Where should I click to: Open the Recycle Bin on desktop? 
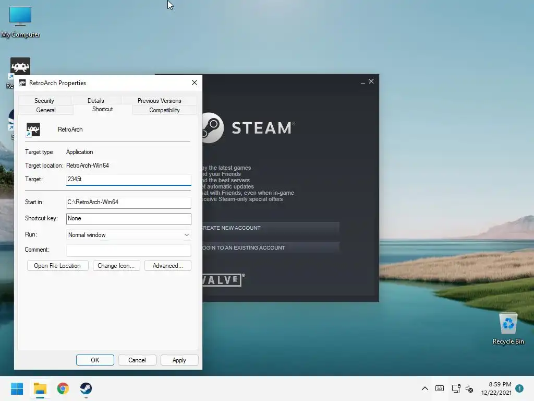point(508,328)
